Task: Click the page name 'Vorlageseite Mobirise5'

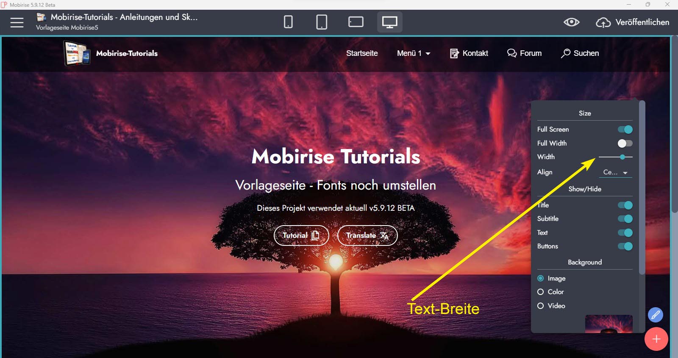Action: [x=67, y=28]
